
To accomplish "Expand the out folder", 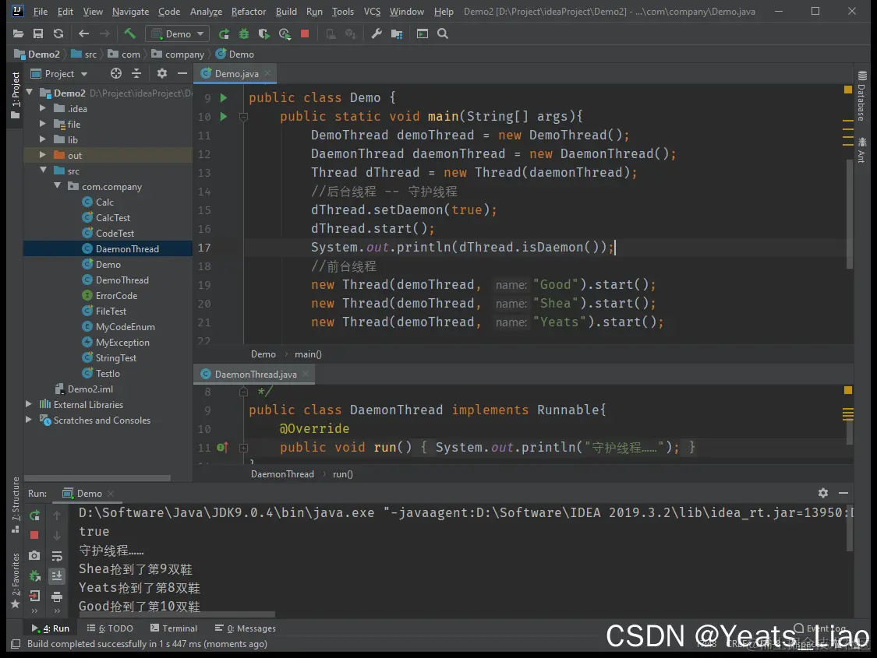I will click(x=43, y=155).
